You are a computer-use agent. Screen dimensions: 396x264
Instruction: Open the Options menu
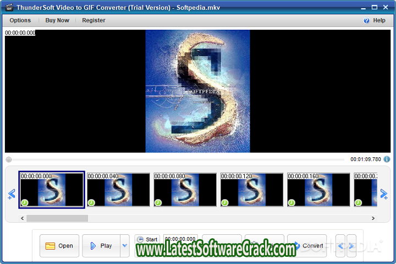point(20,20)
